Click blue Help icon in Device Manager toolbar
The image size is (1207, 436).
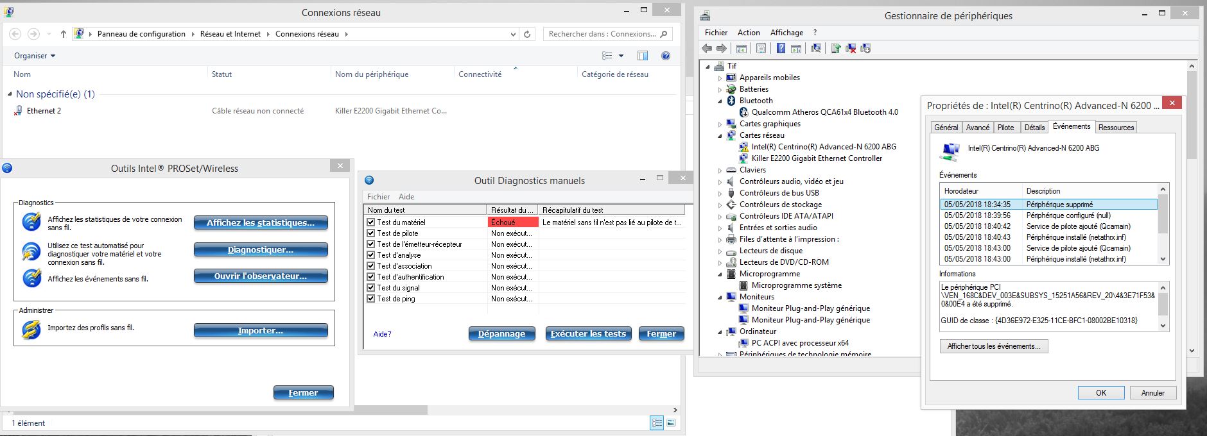[781, 48]
